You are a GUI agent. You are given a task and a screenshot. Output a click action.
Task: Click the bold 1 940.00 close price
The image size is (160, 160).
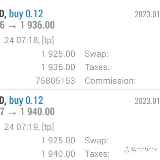[38, 112]
